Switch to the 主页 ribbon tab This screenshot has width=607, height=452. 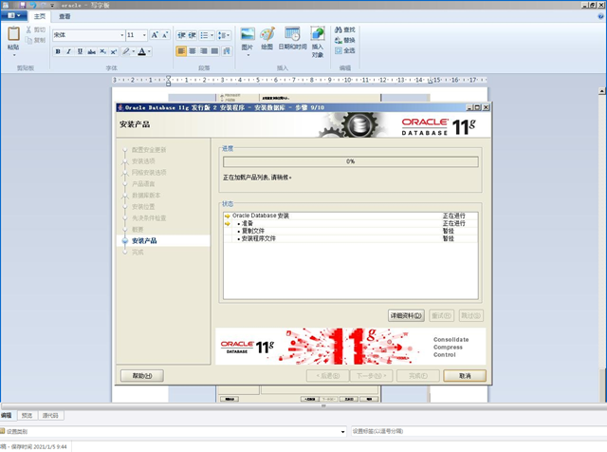pos(40,16)
